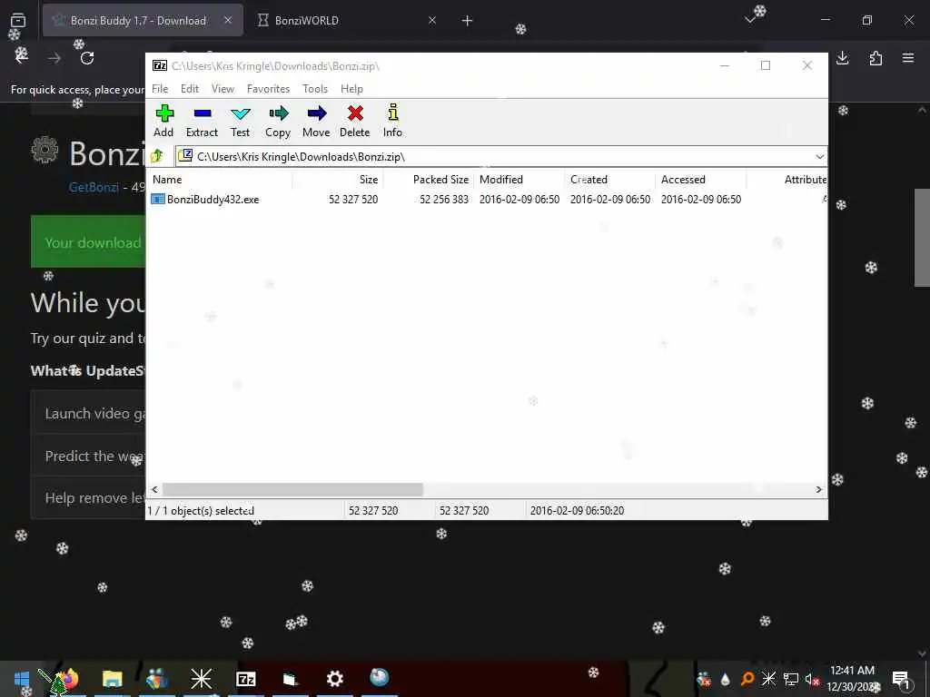Expand the address path dropdown
Viewport: 930px width, 697px height.
click(x=819, y=156)
